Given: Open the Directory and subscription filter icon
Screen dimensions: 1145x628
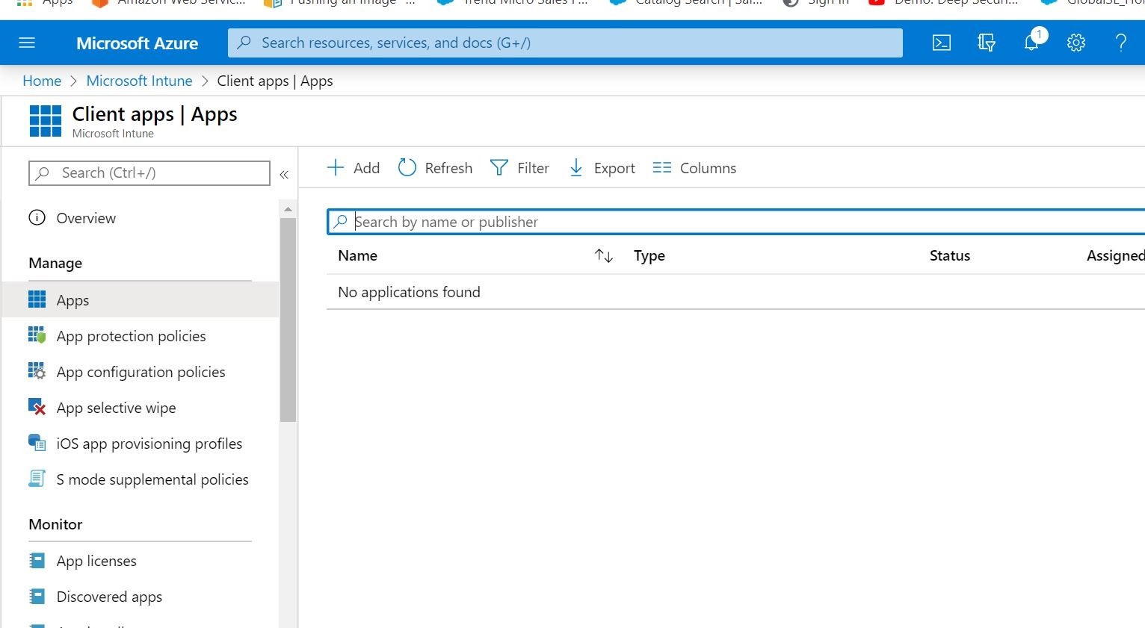Looking at the screenshot, I should click(x=987, y=43).
